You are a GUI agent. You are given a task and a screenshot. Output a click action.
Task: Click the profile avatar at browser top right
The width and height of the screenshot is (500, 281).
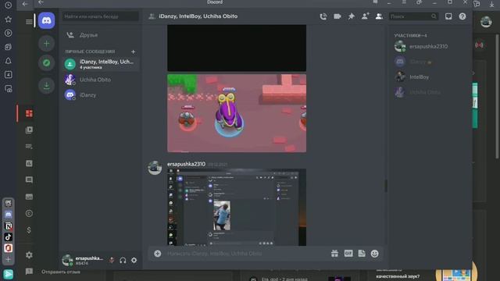click(486, 22)
